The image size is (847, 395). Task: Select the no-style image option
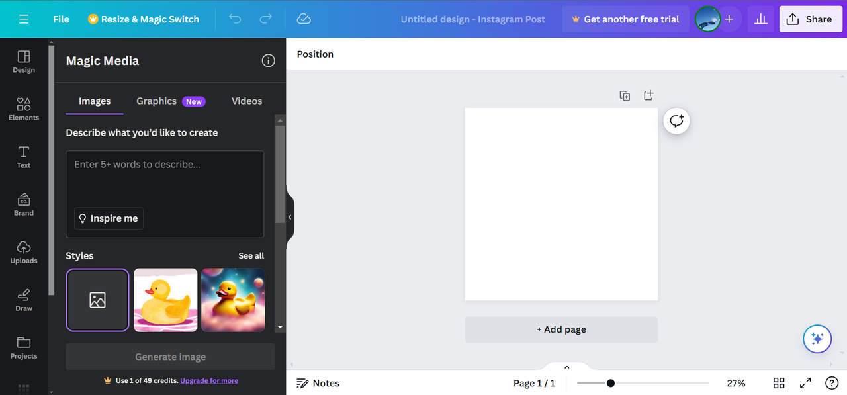(98, 300)
